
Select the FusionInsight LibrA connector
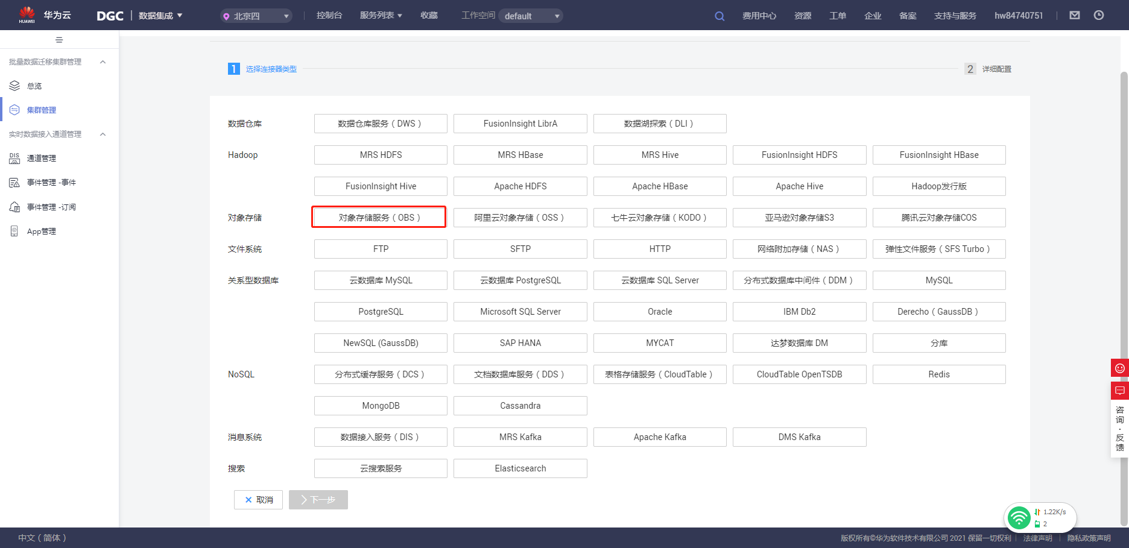pos(520,124)
